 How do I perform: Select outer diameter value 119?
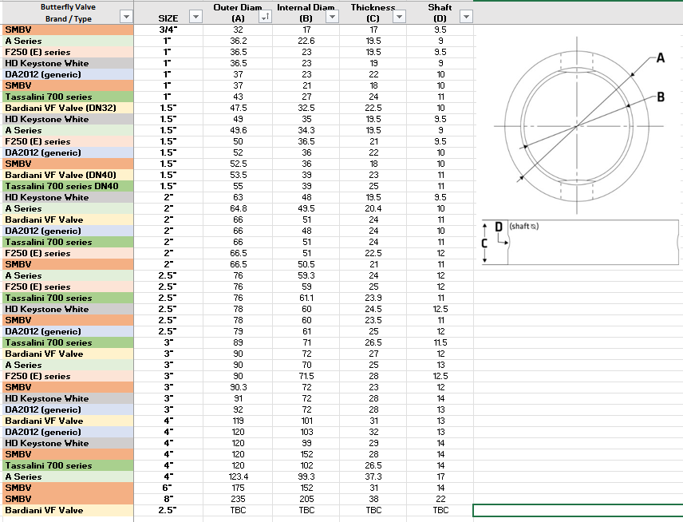coord(238,421)
